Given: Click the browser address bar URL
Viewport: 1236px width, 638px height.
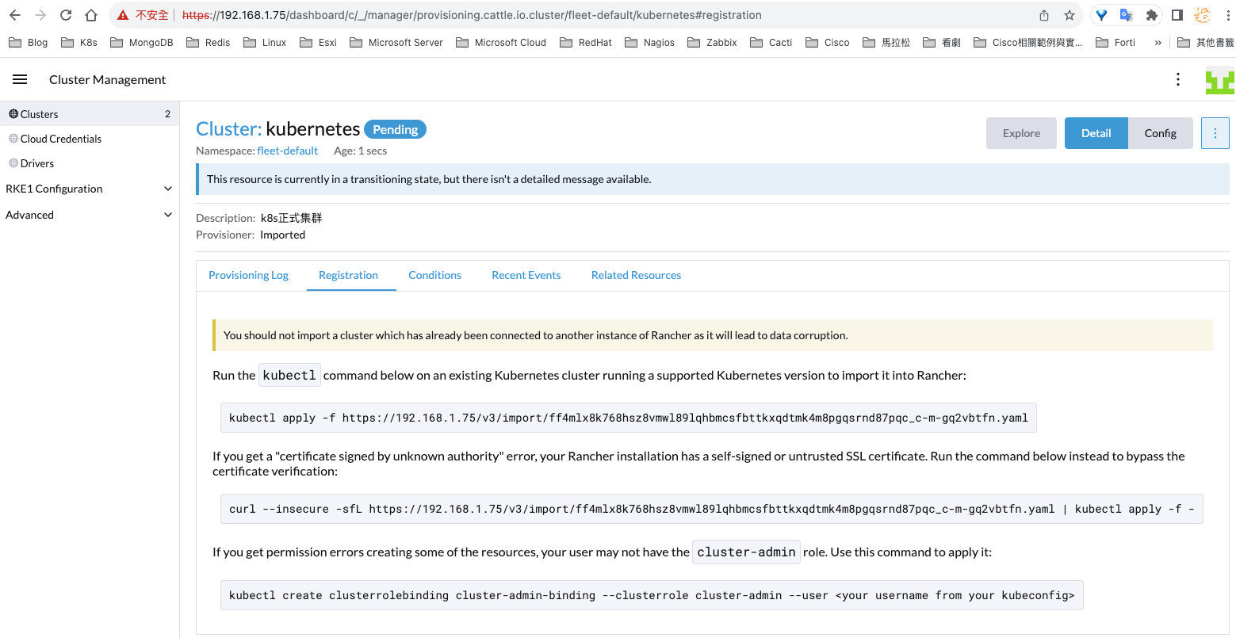Looking at the screenshot, I should click(472, 15).
